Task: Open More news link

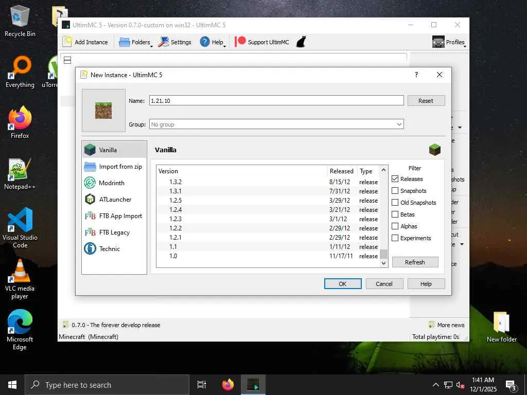Action: [x=447, y=325]
